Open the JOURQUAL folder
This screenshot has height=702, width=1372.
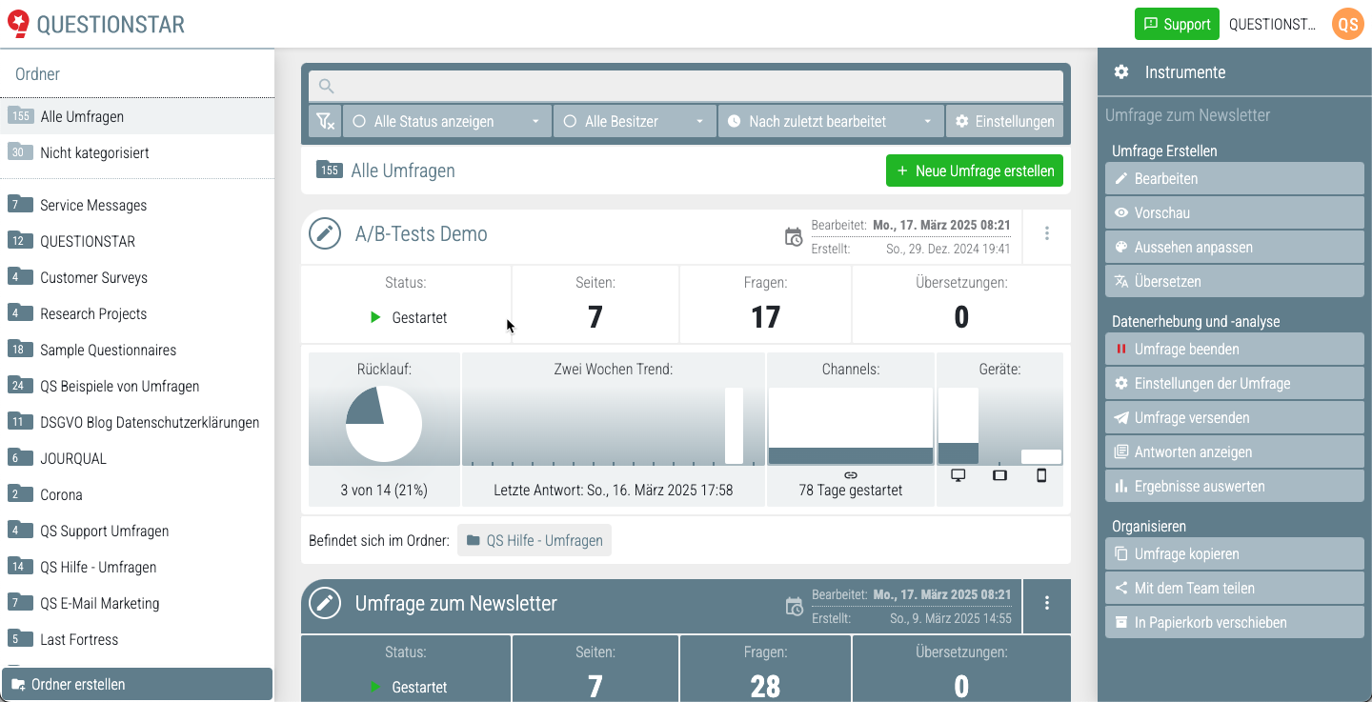(137, 458)
